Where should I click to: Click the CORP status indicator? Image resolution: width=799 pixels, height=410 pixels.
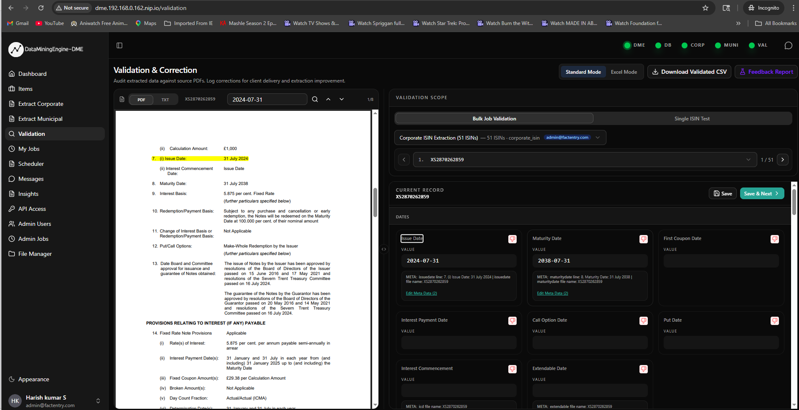[x=693, y=45]
